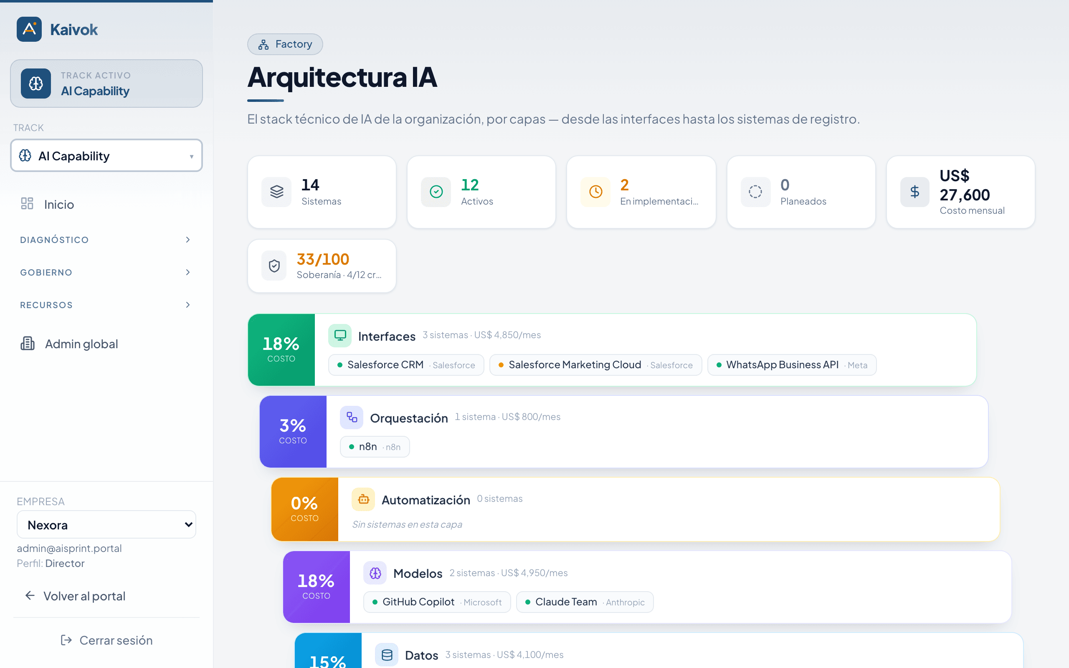Screen dimensions: 1069x668
Task: Click the 12 Activos stat card
Action: pyautogui.click(x=481, y=192)
